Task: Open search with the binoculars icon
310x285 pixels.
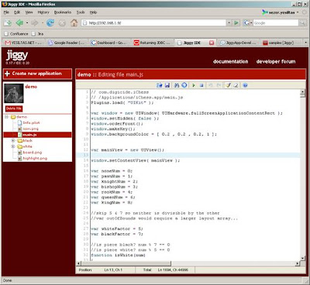Action: (x=177, y=85)
